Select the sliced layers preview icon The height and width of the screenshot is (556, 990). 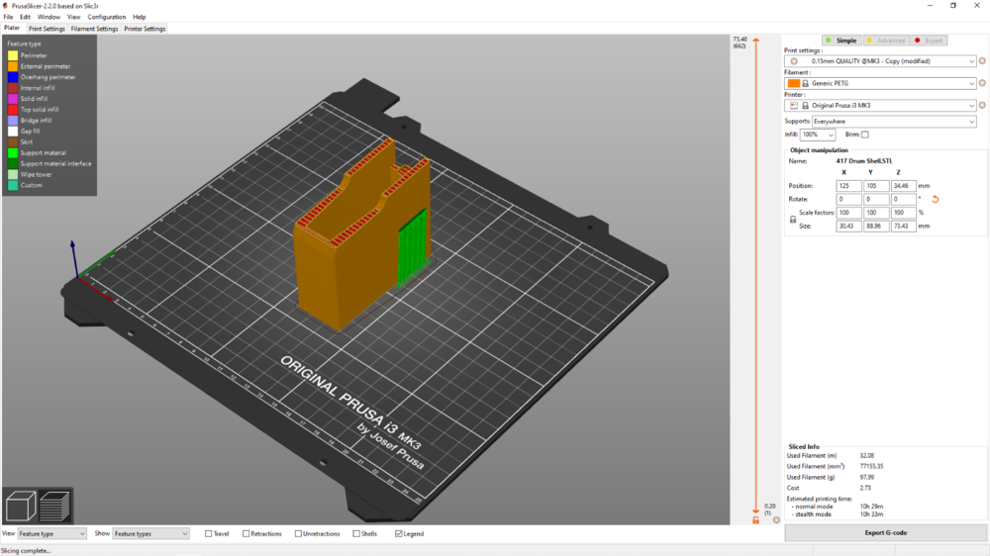pyautogui.click(x=55, y=508)
